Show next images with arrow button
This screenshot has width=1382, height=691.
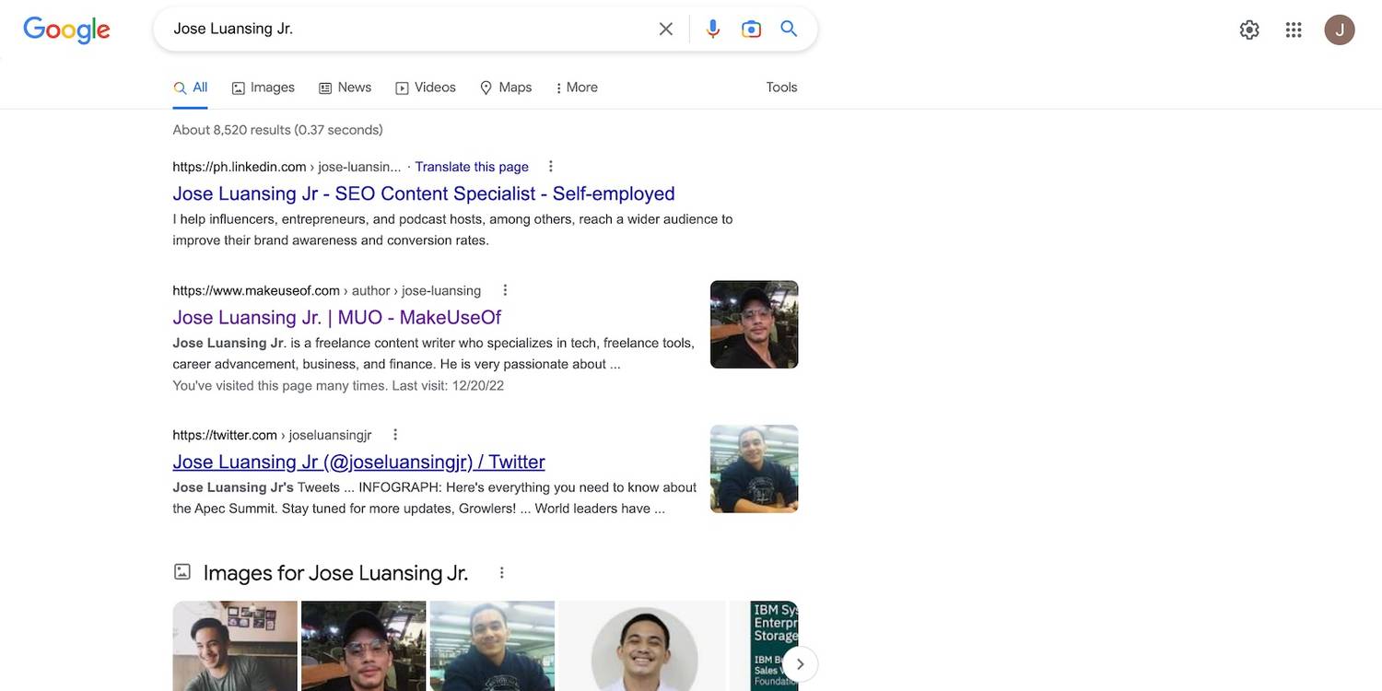[x=800, y=663]
